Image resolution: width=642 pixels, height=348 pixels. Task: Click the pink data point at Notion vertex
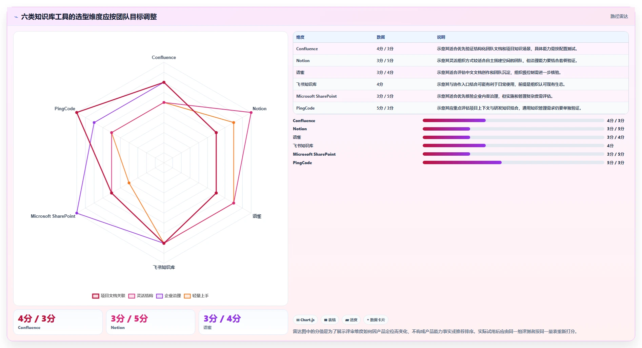(x=251, y=113)
